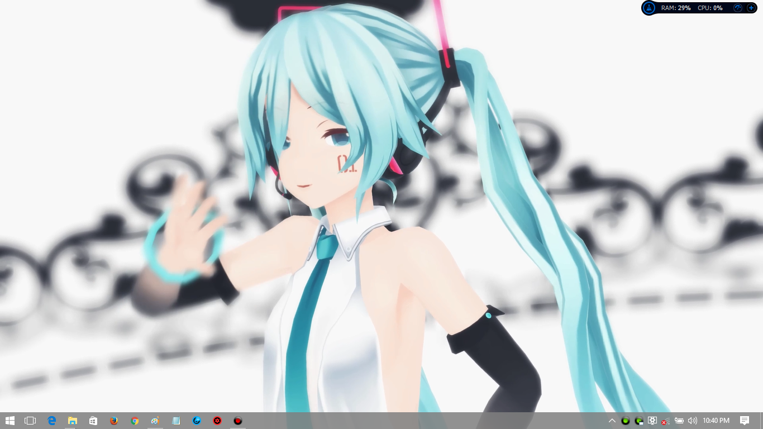The image size is (763, 429).
Task: Open the black-and-red record app on the taskbar
Action: pyautogui.click(x=238, y=421)
